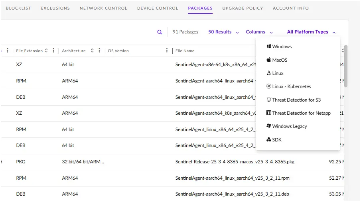Click the aarch64 v25_3_2_11.deb file name
This screenshot has height=202, width=361.
click(x=232, y=194)
